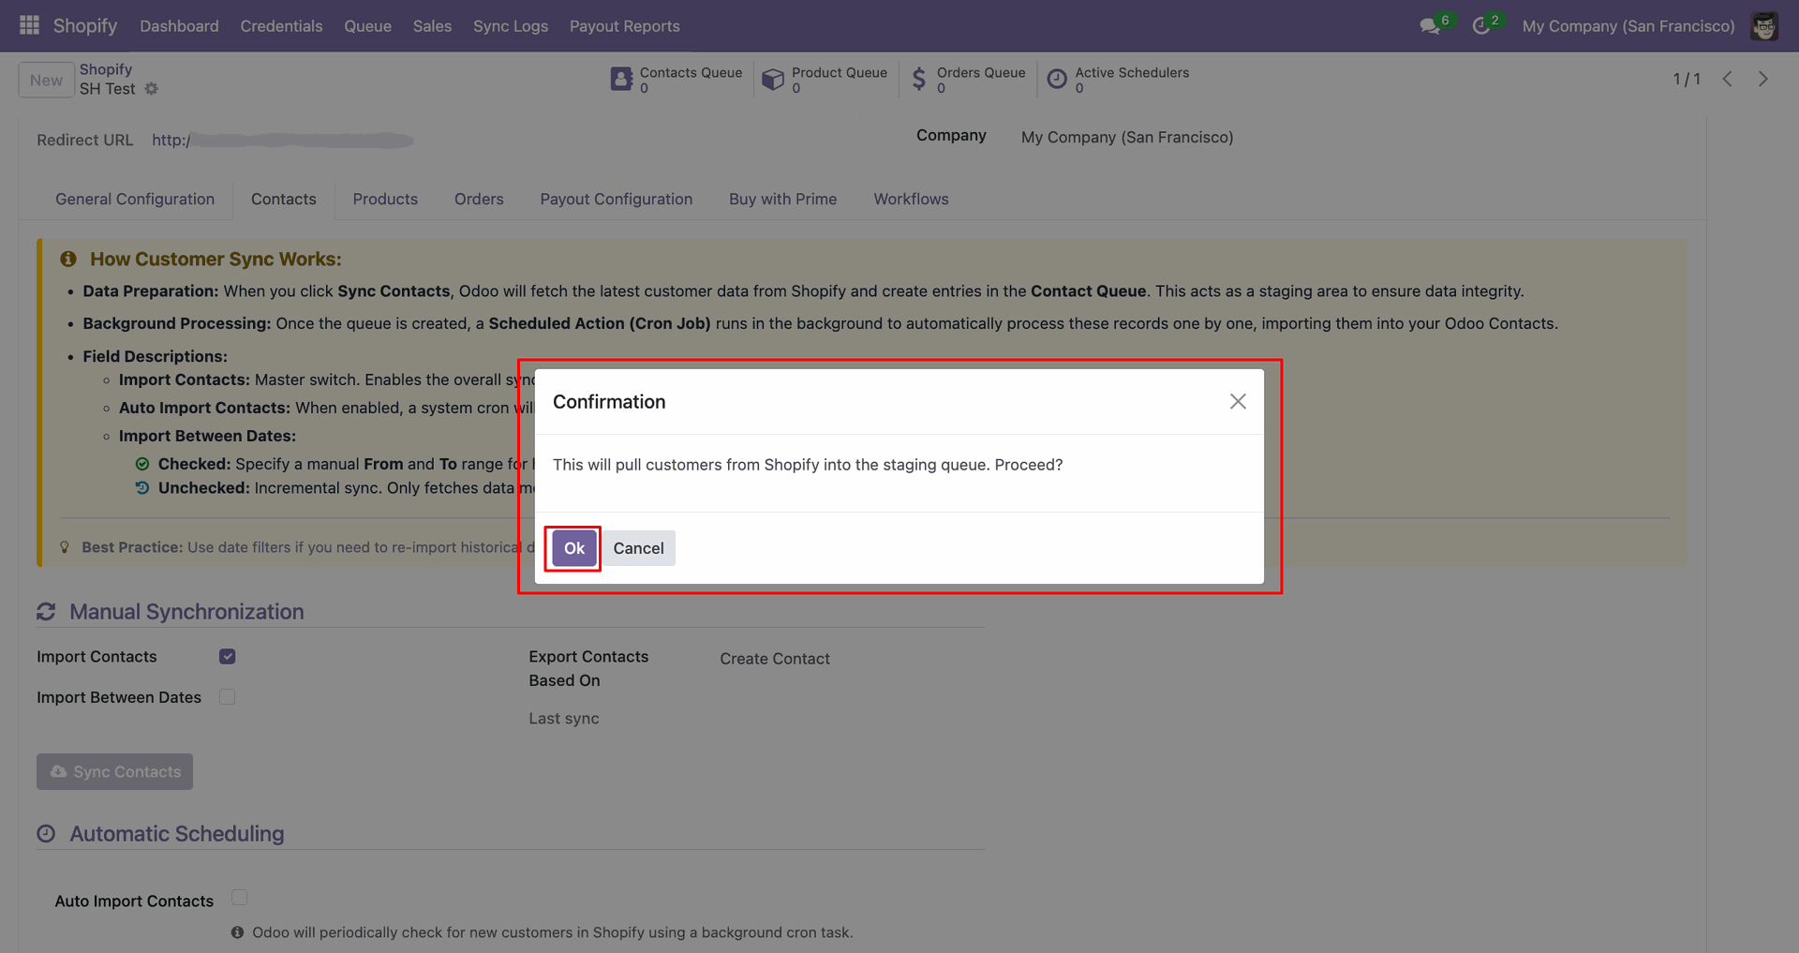Switch to the Products tab
Image resolution: width=1799 pixels, height=953 pixels.
pos(385,199)
